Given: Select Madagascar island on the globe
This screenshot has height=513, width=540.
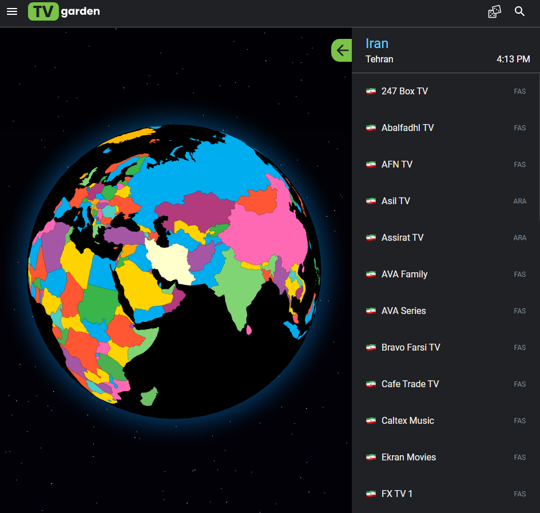Looking at the screenshot, I should [149, 397].
